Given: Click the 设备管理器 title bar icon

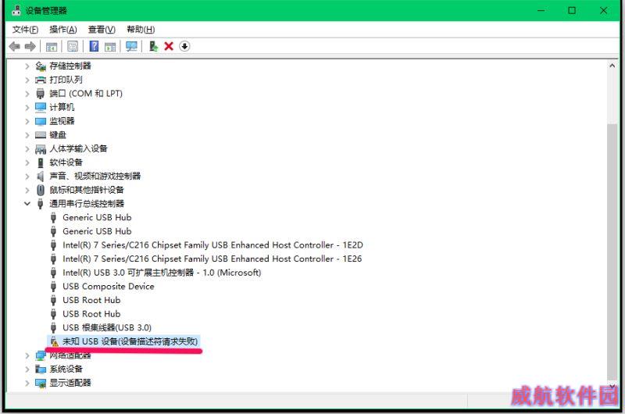Looking at the screenshot, I should pos(16,10).
